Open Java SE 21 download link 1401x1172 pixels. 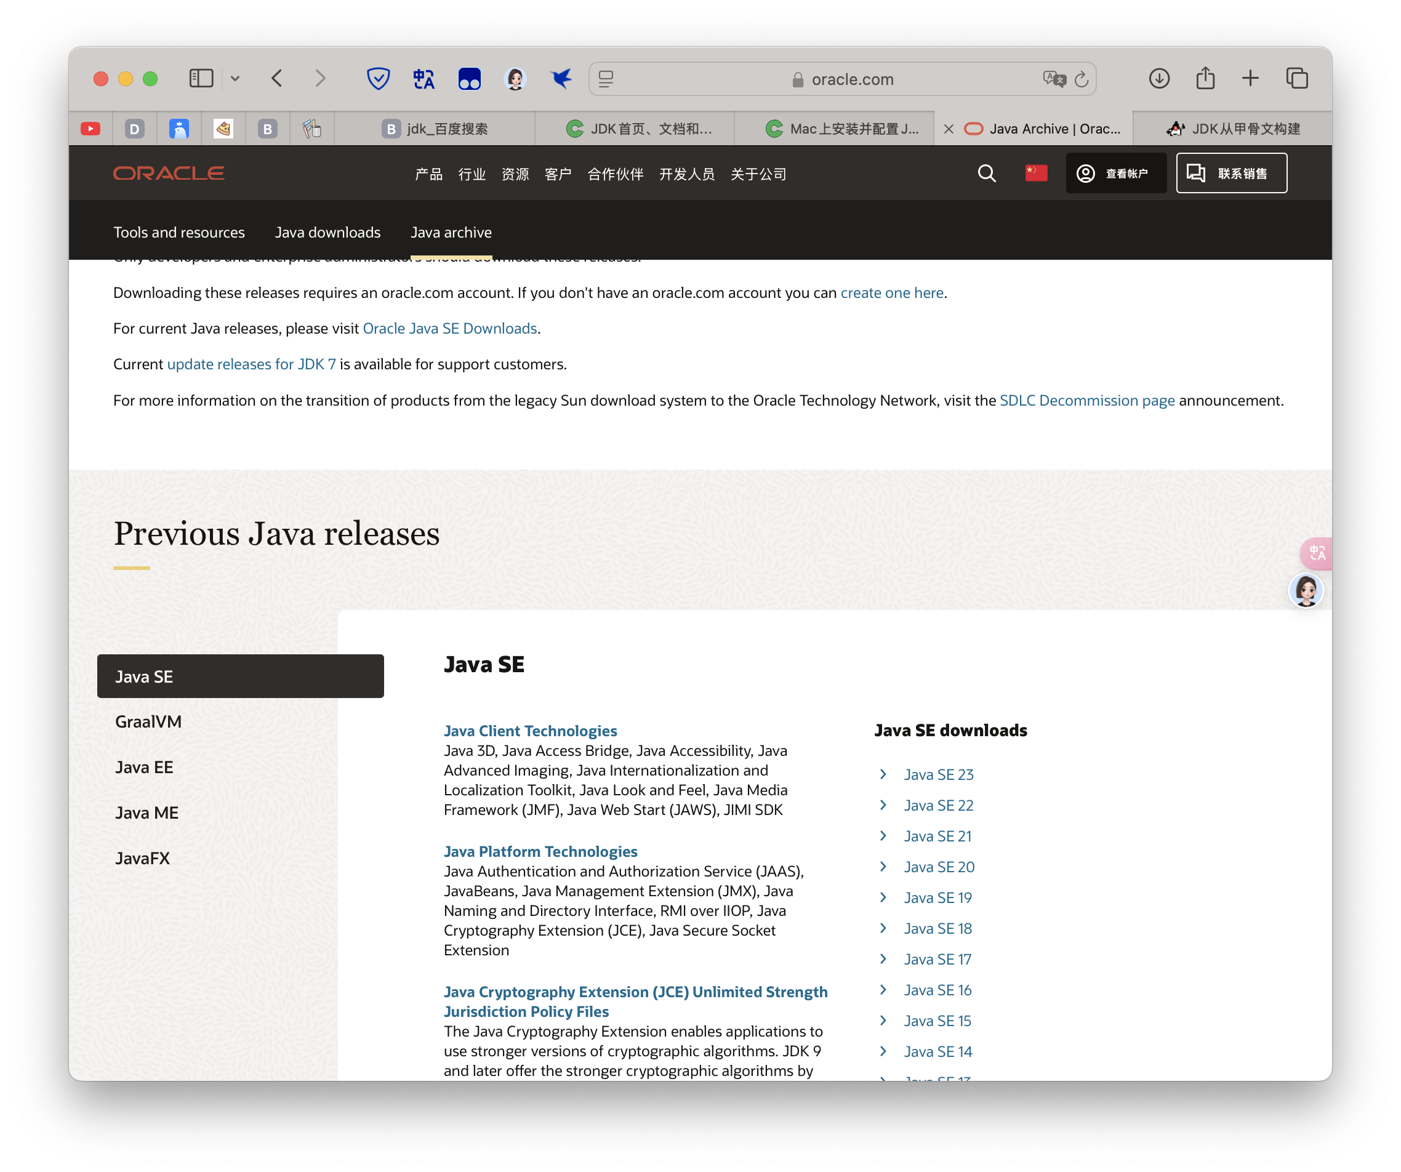tap(937, 836)
